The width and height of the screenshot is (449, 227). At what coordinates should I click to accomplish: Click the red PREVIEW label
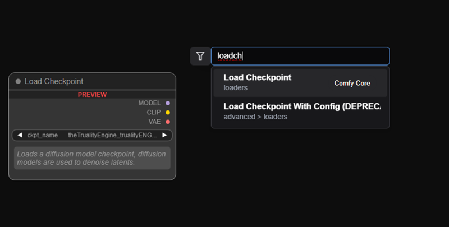pyautogui.click(x=92, y=95)
